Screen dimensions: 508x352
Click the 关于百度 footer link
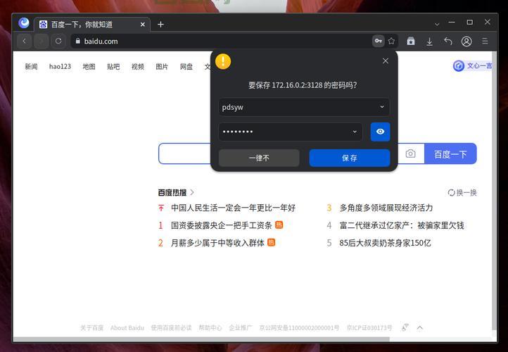tap(91, 327)
